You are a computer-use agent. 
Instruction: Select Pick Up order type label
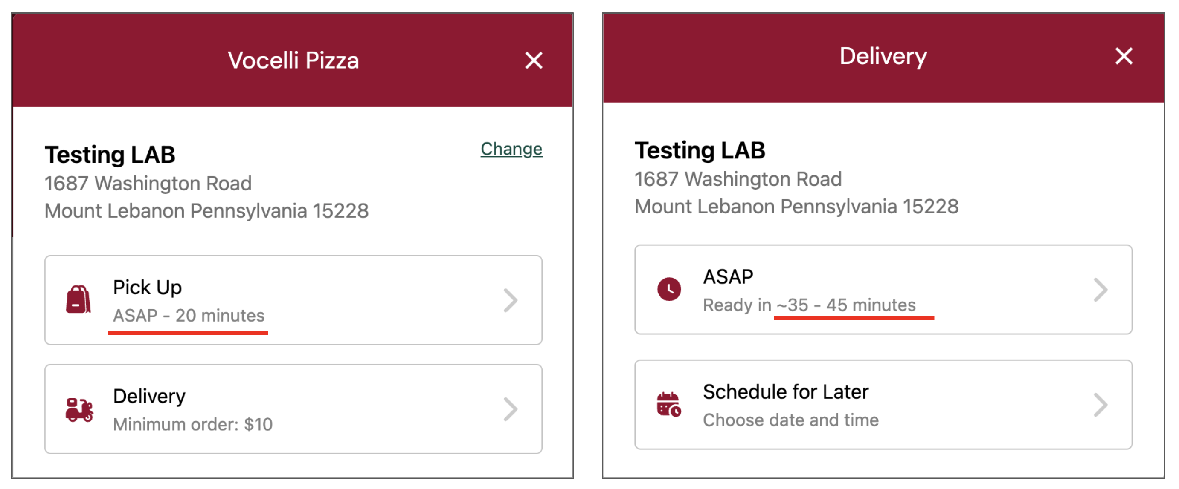pos(148,288)
